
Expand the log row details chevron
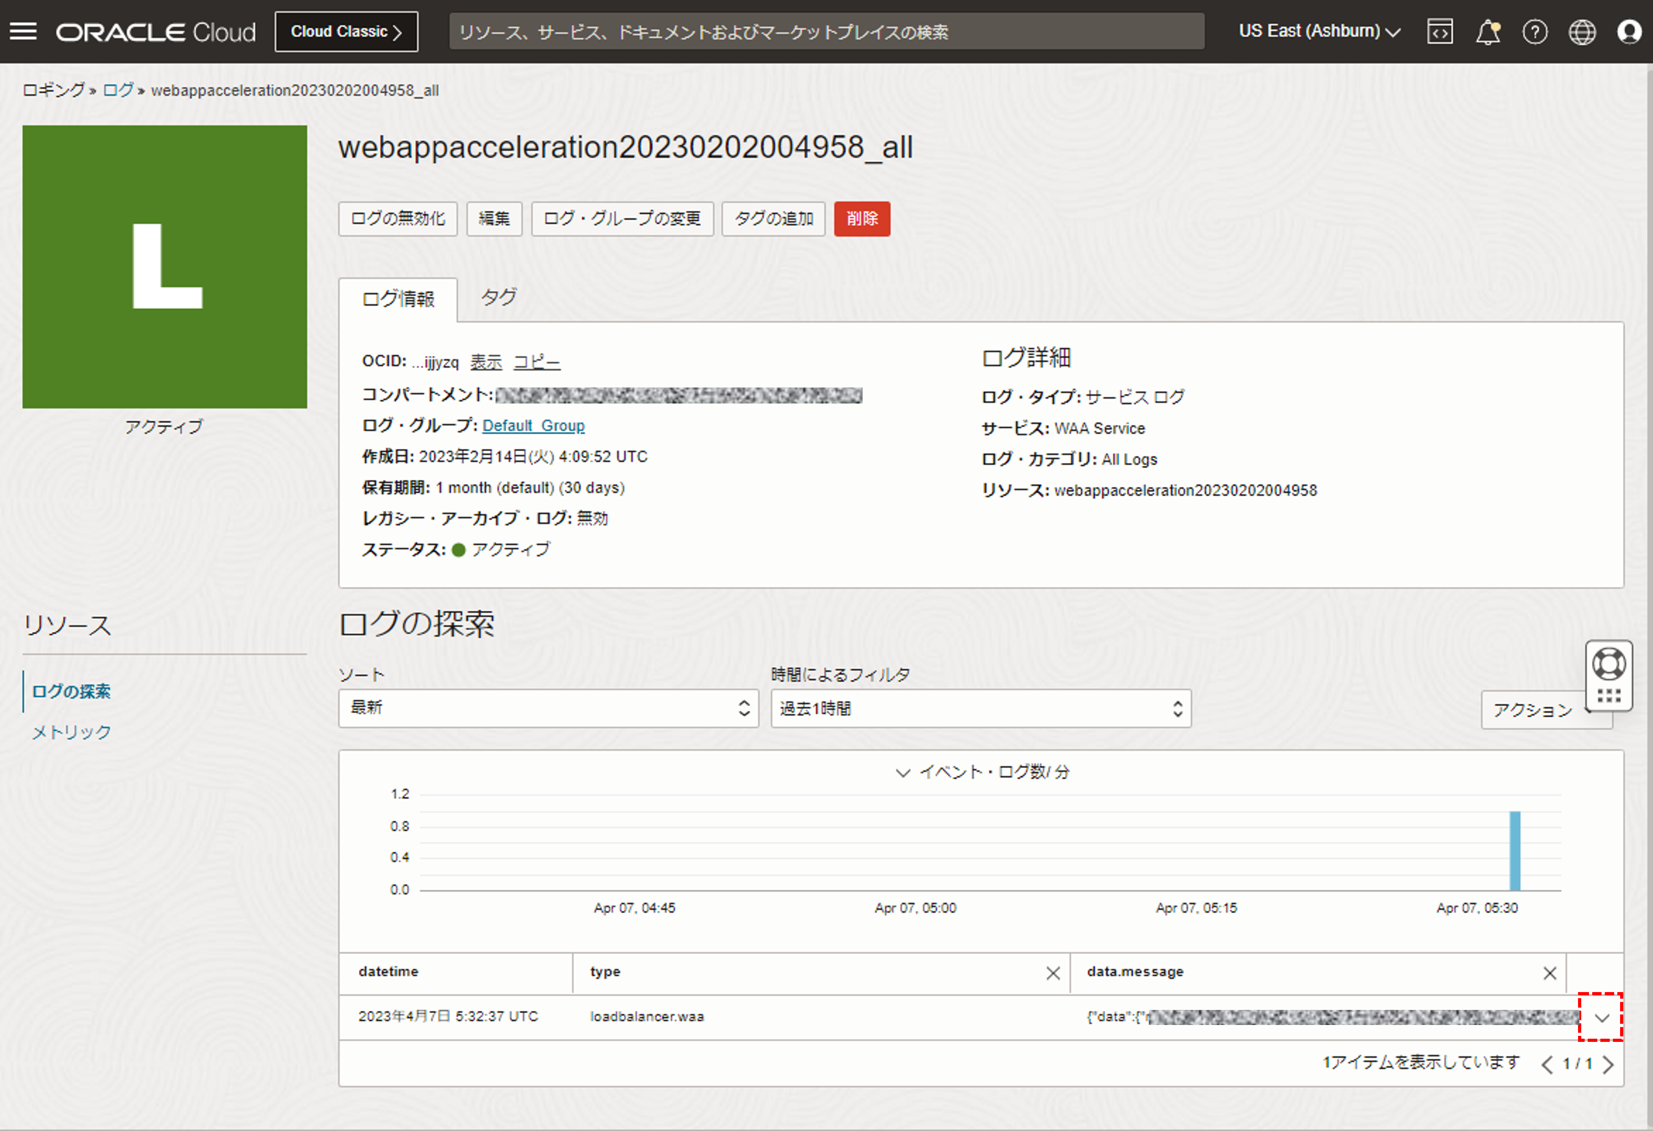pyautogui.click(x=1601, y=1018)
